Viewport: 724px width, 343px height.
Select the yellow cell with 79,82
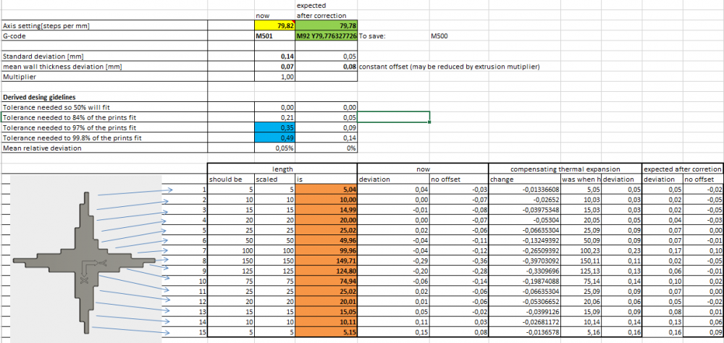tap(274, 26)
